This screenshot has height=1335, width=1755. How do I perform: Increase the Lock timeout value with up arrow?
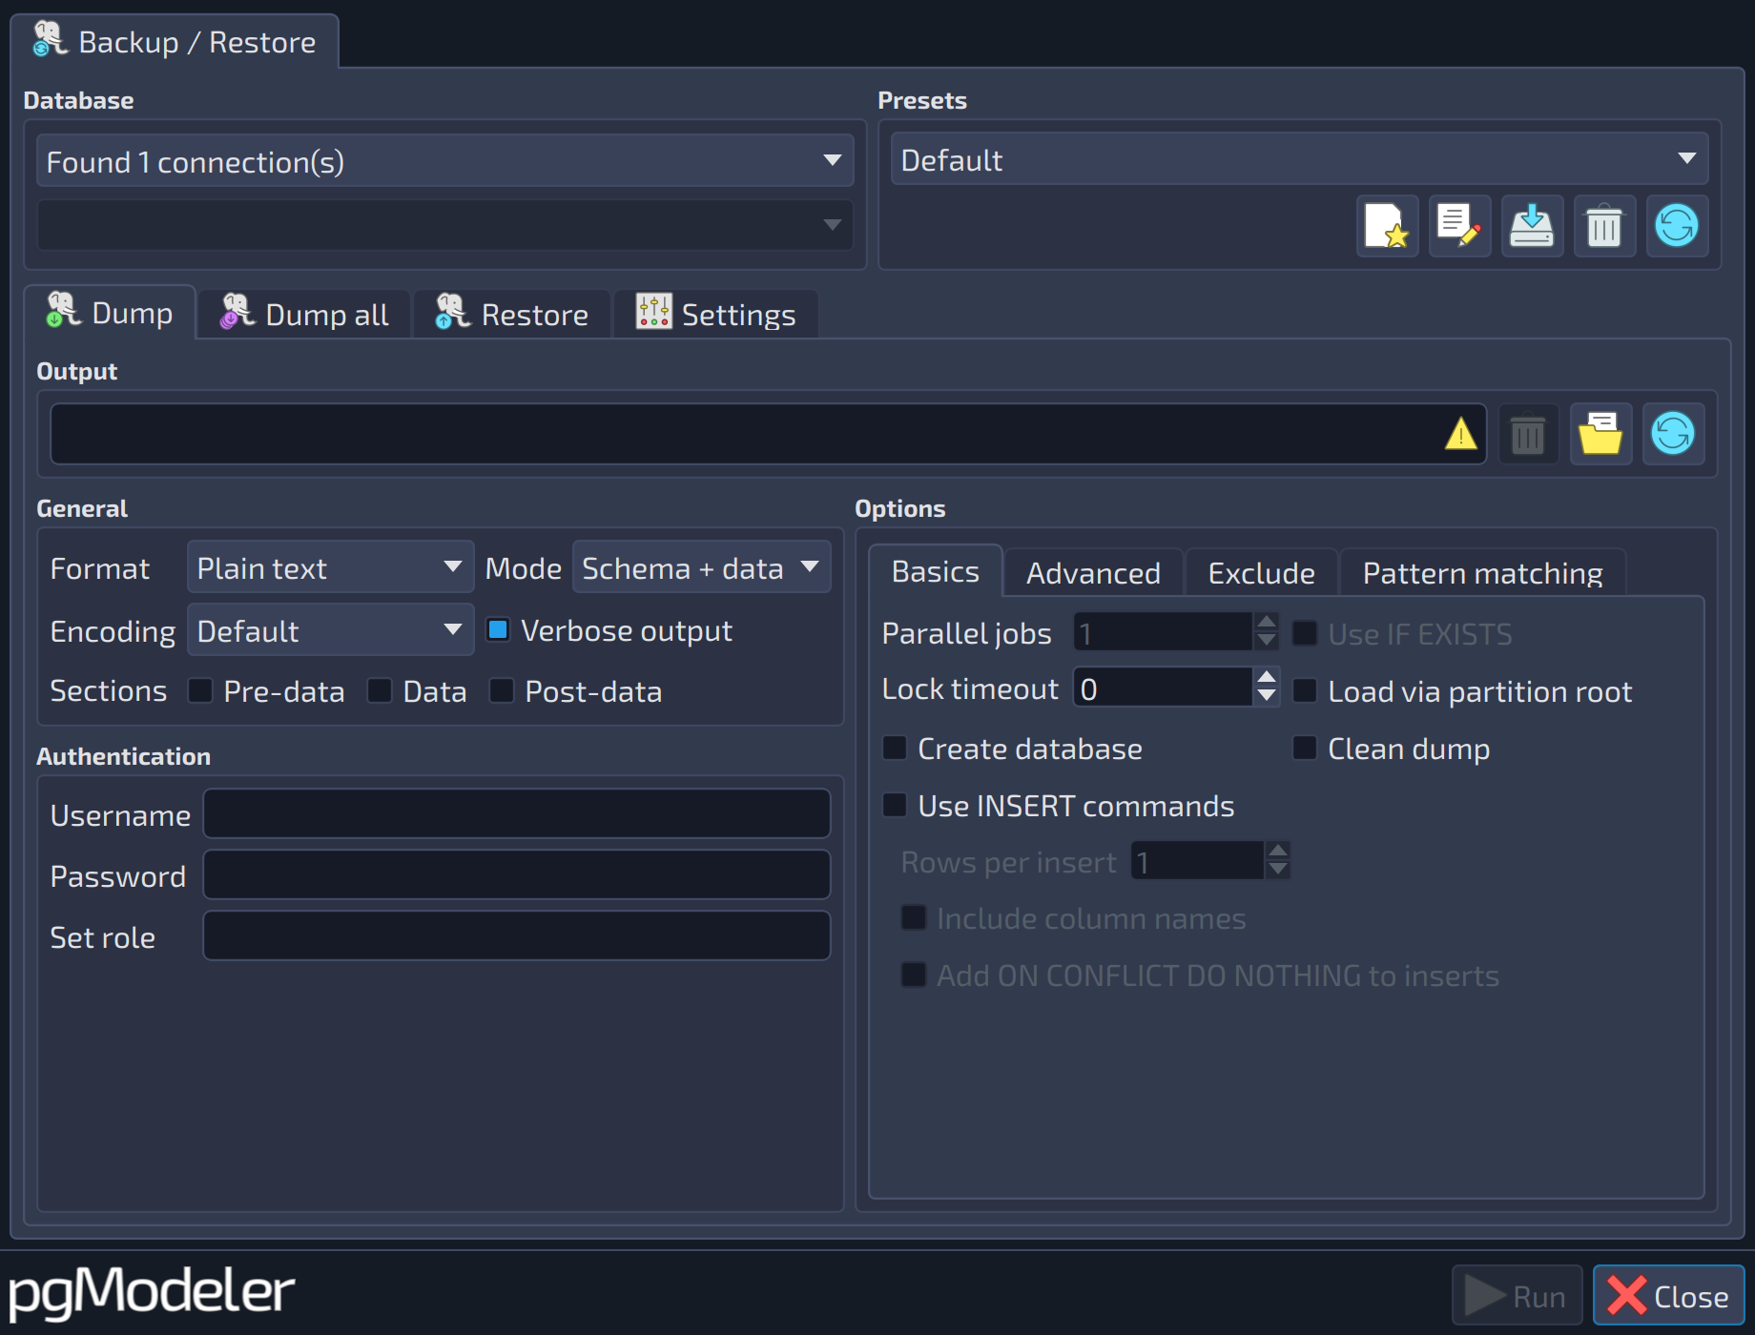(1266, 677)
